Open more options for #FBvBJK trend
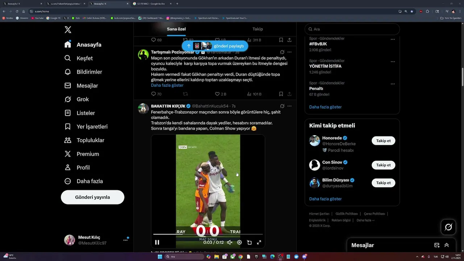 393,39
